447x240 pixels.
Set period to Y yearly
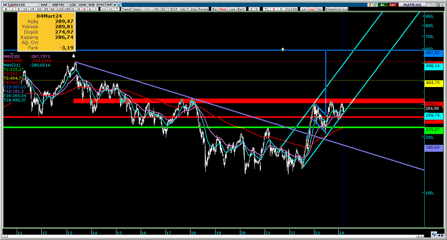point(96,9)
